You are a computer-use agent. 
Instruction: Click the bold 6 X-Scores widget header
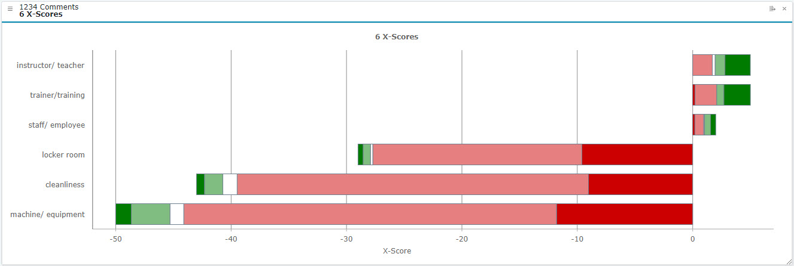point(41,14)
